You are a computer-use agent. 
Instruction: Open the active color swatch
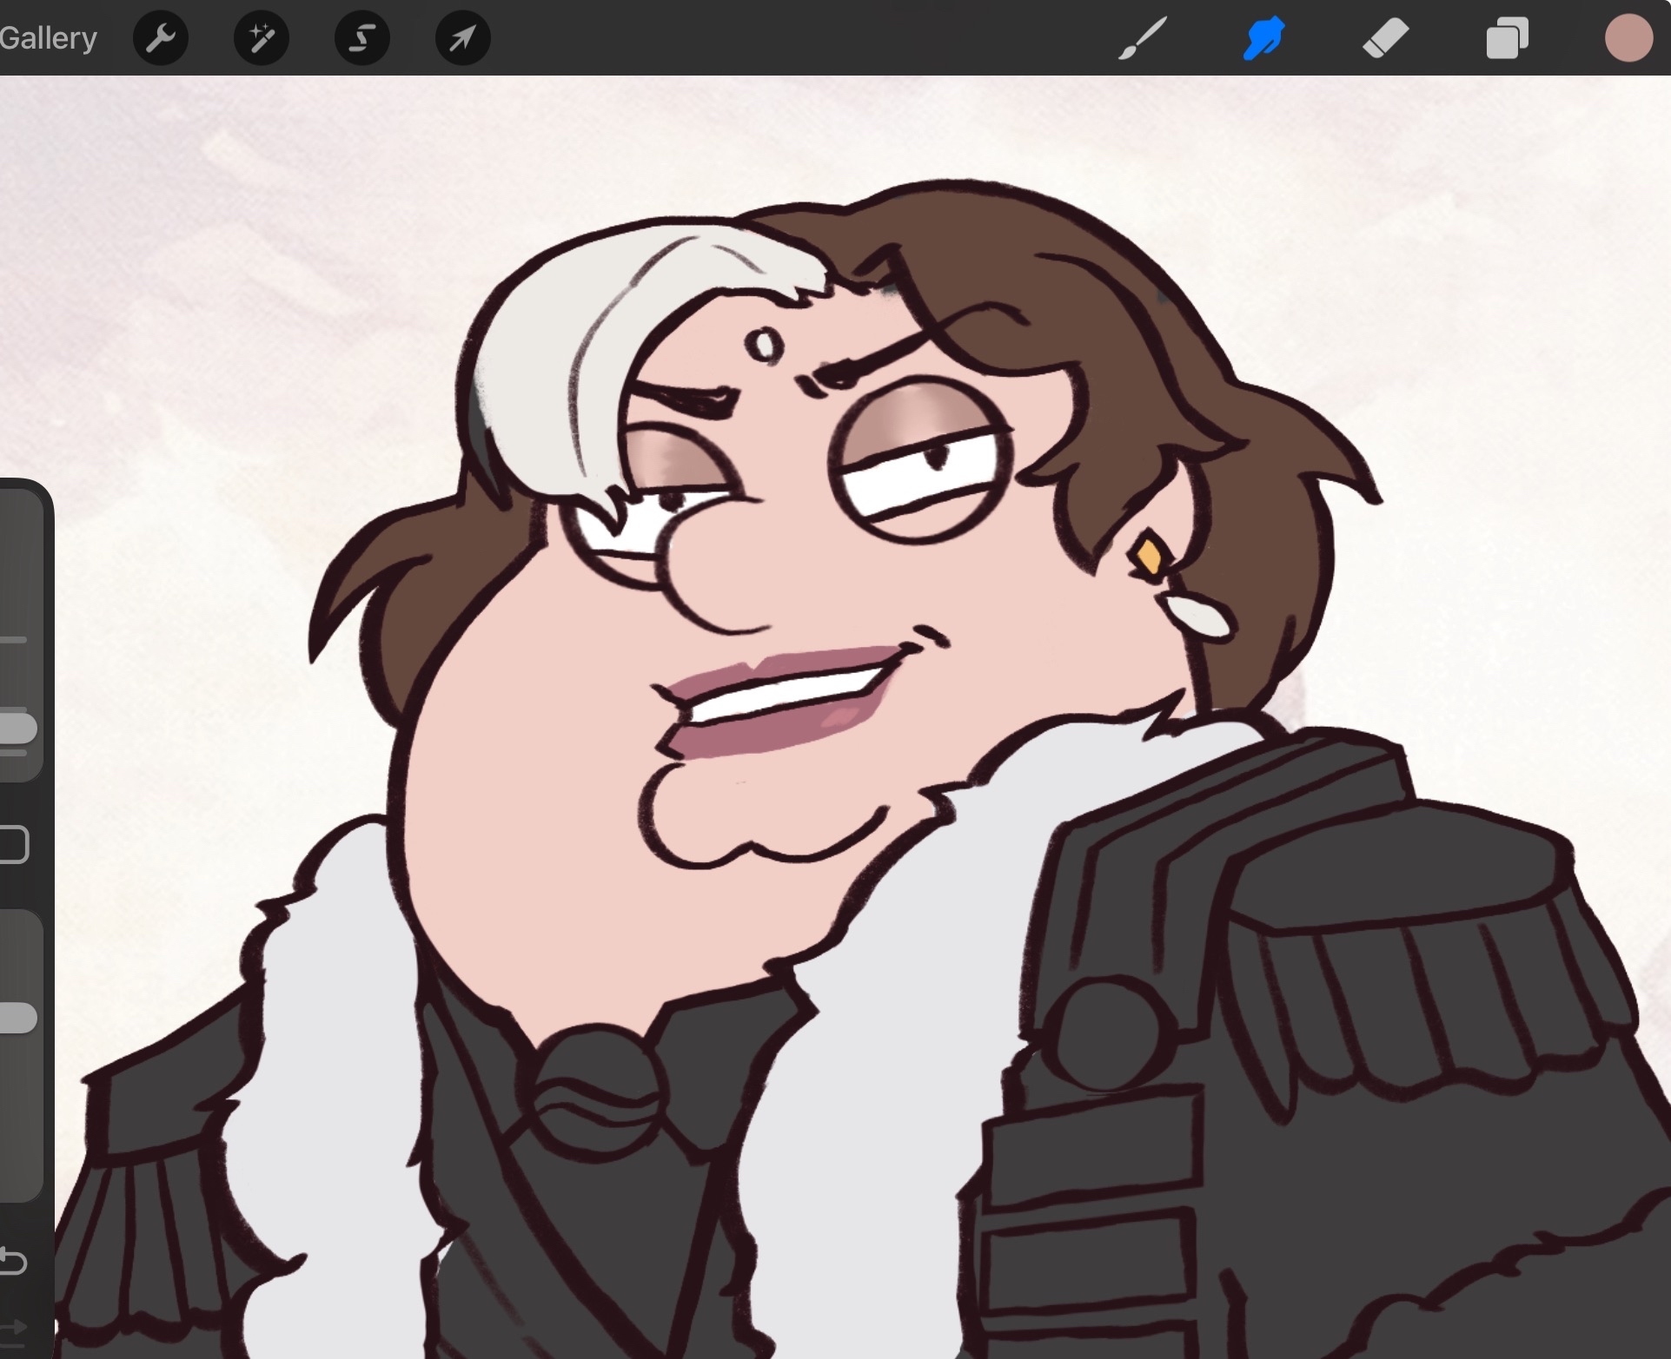point(1628,38)
